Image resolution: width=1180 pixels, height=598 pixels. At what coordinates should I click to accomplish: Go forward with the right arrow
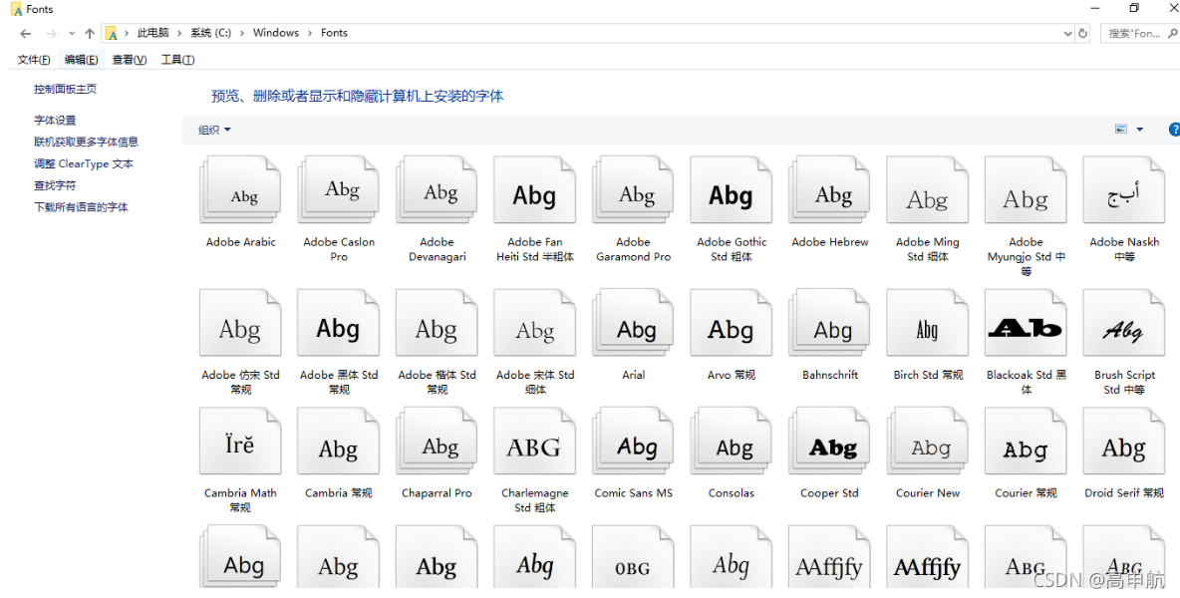click(x=51, y=33)
